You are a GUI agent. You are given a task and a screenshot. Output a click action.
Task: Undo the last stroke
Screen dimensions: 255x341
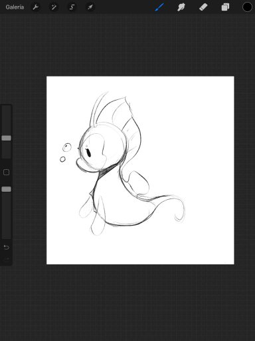pyautogui.click(x=6, y=247)
